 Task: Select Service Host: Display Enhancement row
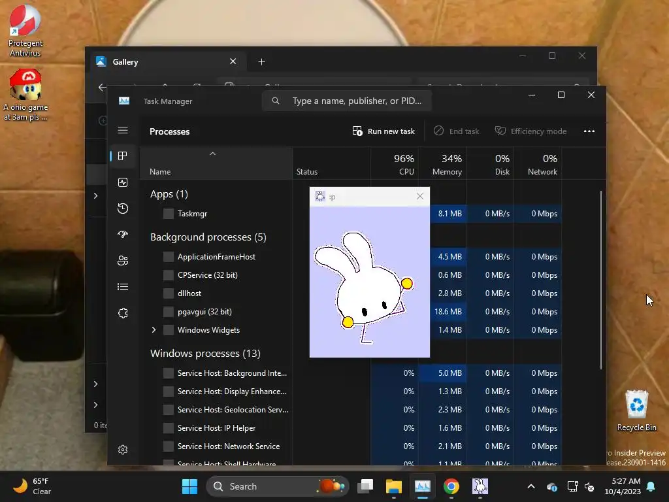(350, 392)
